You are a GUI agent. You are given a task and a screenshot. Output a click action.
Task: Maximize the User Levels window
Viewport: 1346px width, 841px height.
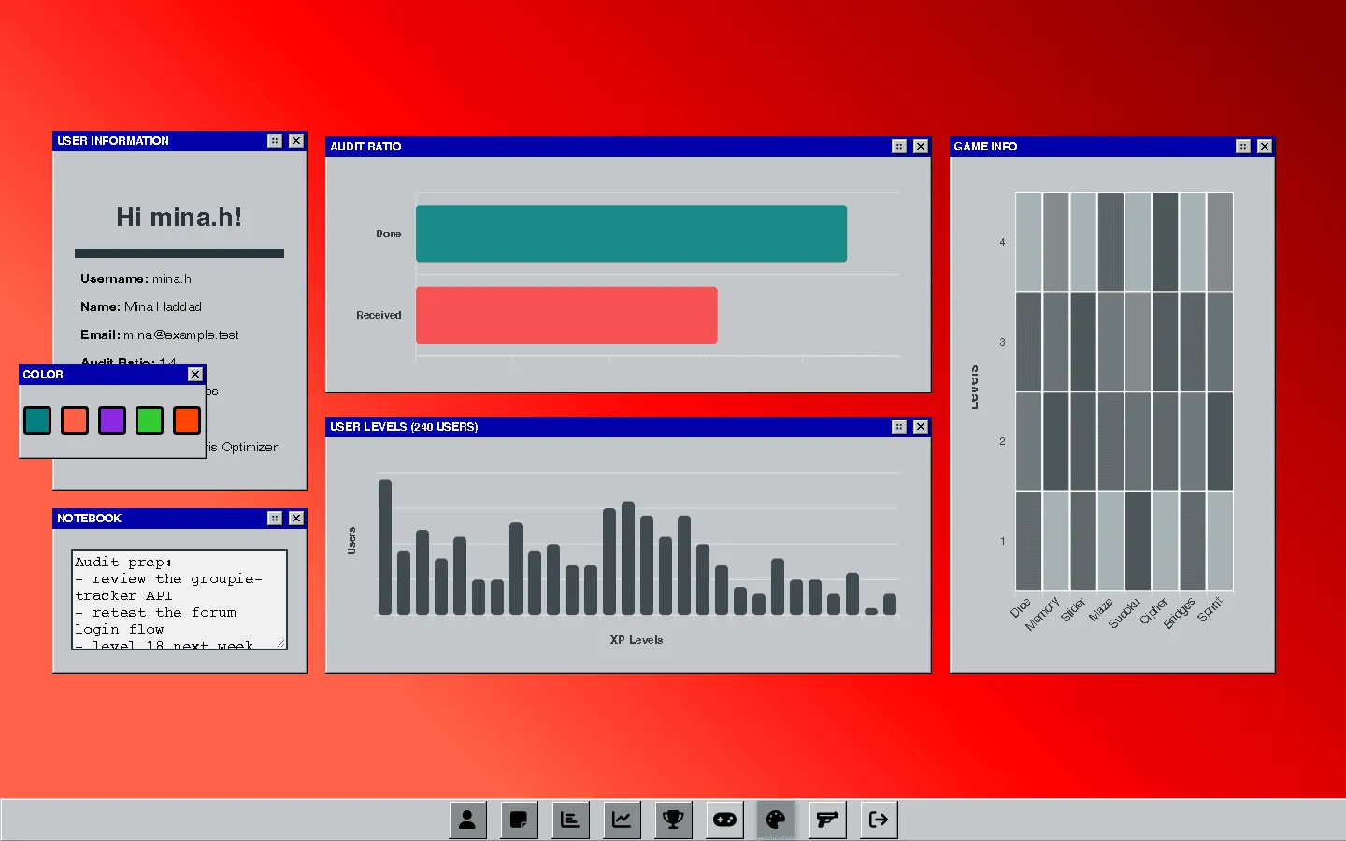(899, 427)
